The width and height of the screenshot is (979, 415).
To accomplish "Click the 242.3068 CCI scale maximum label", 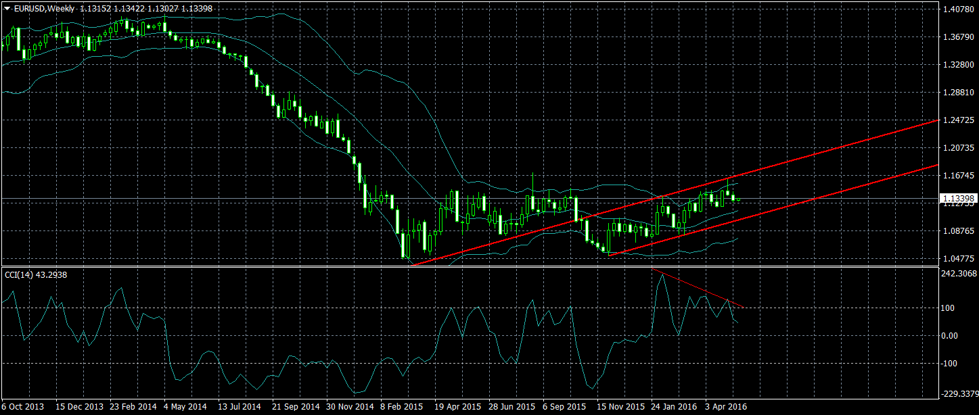I will pos(959,274).
